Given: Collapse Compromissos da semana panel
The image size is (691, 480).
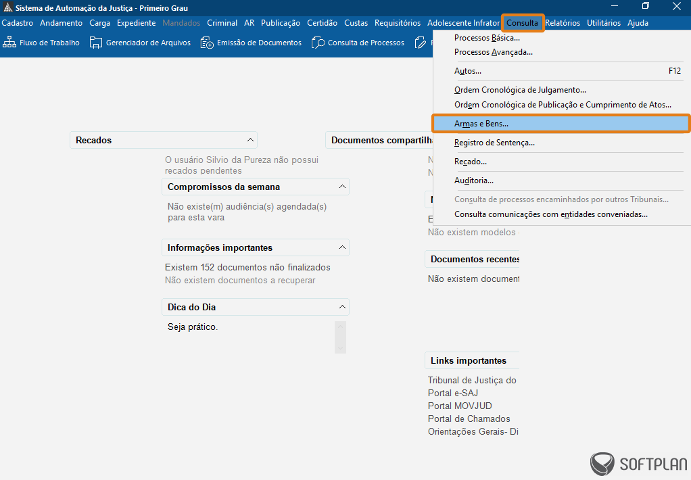Looking at the screenshot, I should tap(342, 187).
